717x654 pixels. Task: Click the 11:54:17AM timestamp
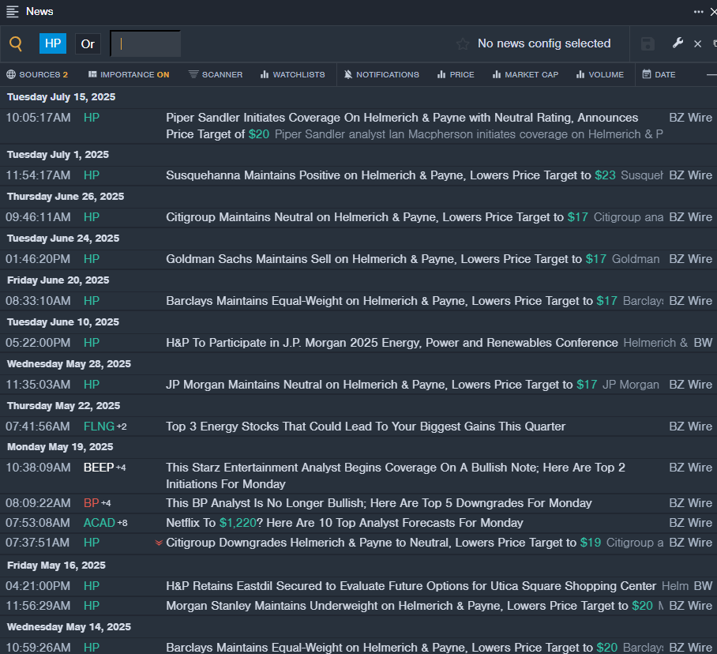click(38, 175)
